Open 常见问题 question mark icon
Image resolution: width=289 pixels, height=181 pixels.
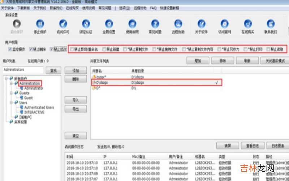coord(155,24)
